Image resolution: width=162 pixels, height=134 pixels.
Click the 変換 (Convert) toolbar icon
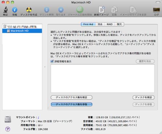click(114, 10)
